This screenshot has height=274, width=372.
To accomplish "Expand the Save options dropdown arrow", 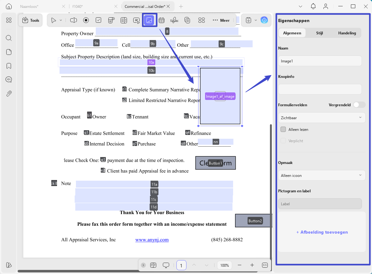I will pyautogui.click(x=256, y=20).
